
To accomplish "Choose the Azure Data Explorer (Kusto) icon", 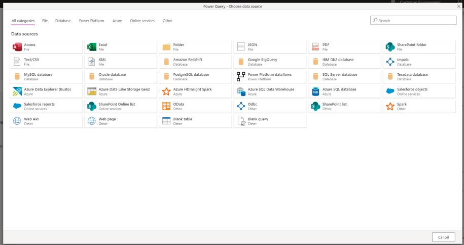I will (x=17, y=91).
